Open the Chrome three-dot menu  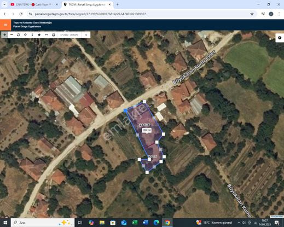click(x=279, y=14)
